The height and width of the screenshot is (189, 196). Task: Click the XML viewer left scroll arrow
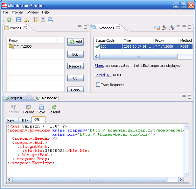point(10,179)
